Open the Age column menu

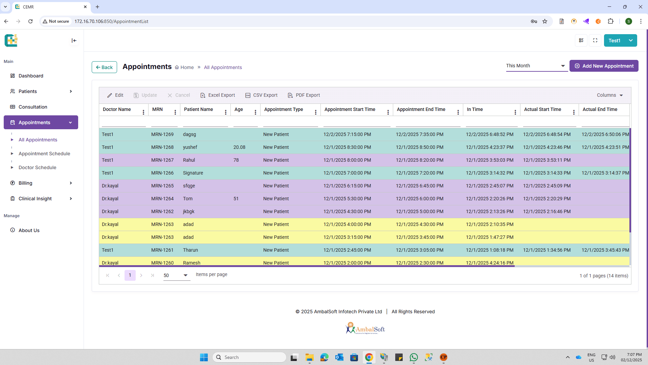coord(255,112)
